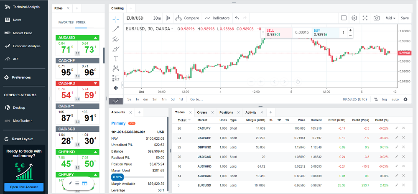Image resolution: width=418 pixels, height=194 pixels.
Task: Click the back arrow in drawing toolbar
Action: click(116, 88)
